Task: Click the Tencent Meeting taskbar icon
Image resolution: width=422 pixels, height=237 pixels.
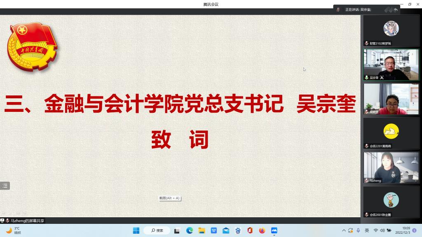Action: (x=274, y=230)
